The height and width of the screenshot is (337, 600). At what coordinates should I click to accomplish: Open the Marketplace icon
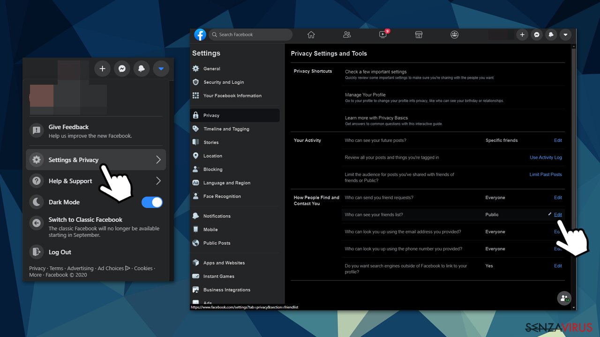[x=419, y=35]
